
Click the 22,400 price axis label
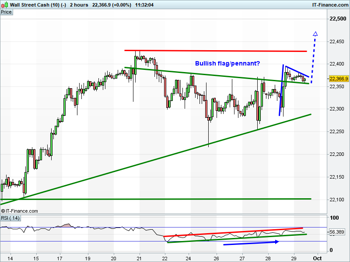pos(336,64)
